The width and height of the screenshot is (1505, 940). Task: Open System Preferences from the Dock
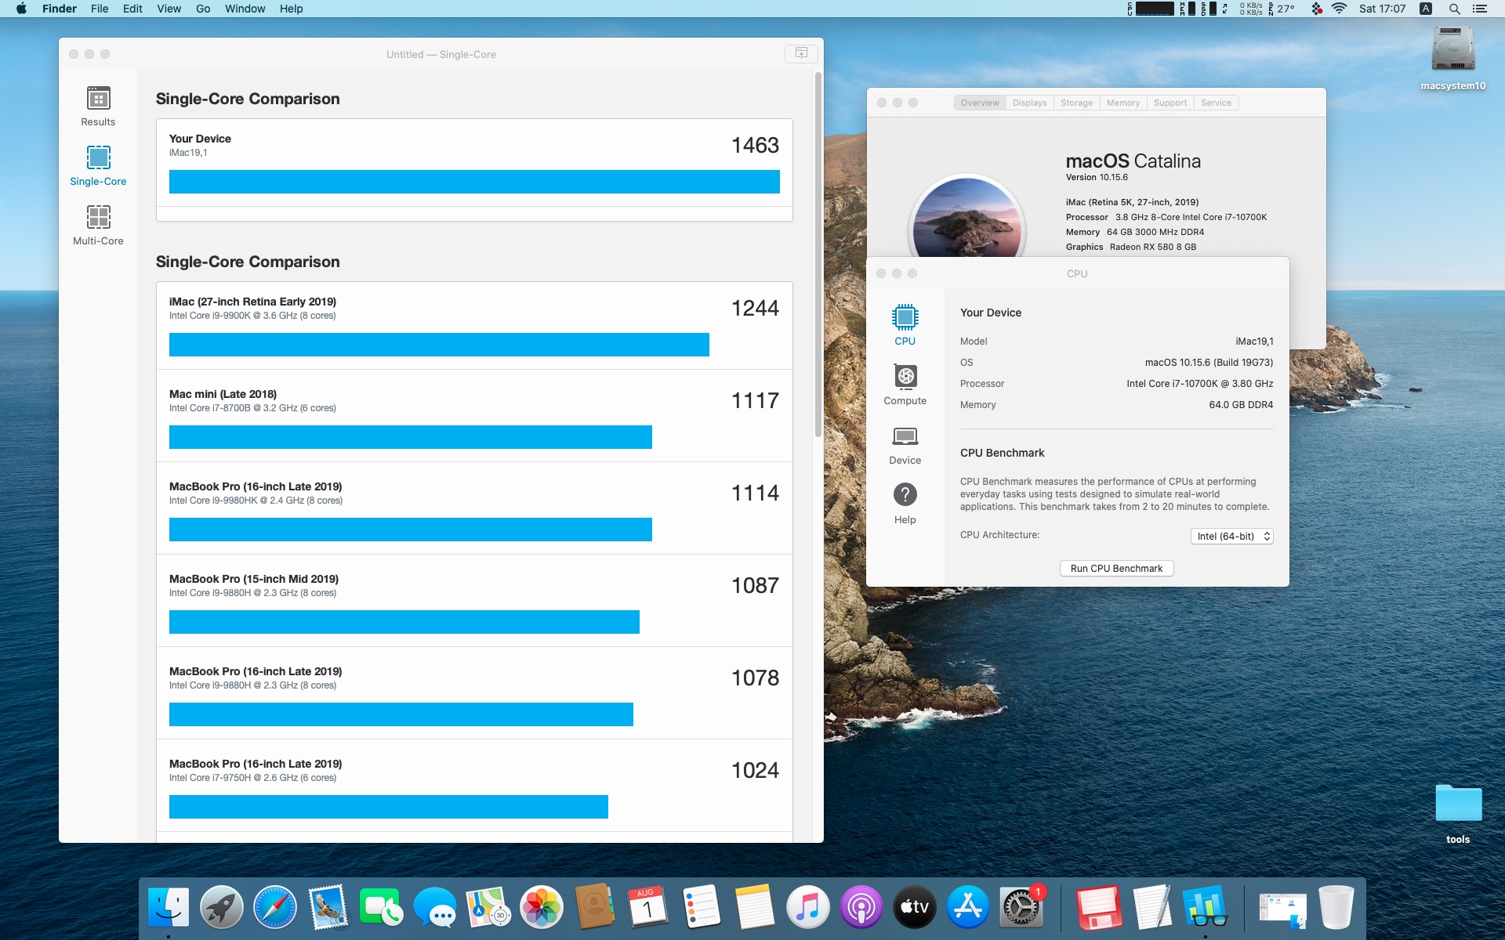coord(1021,908)
